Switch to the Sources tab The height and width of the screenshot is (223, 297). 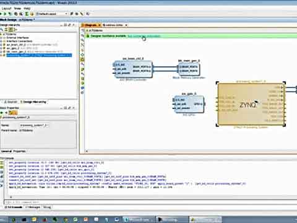click(11, 102)
